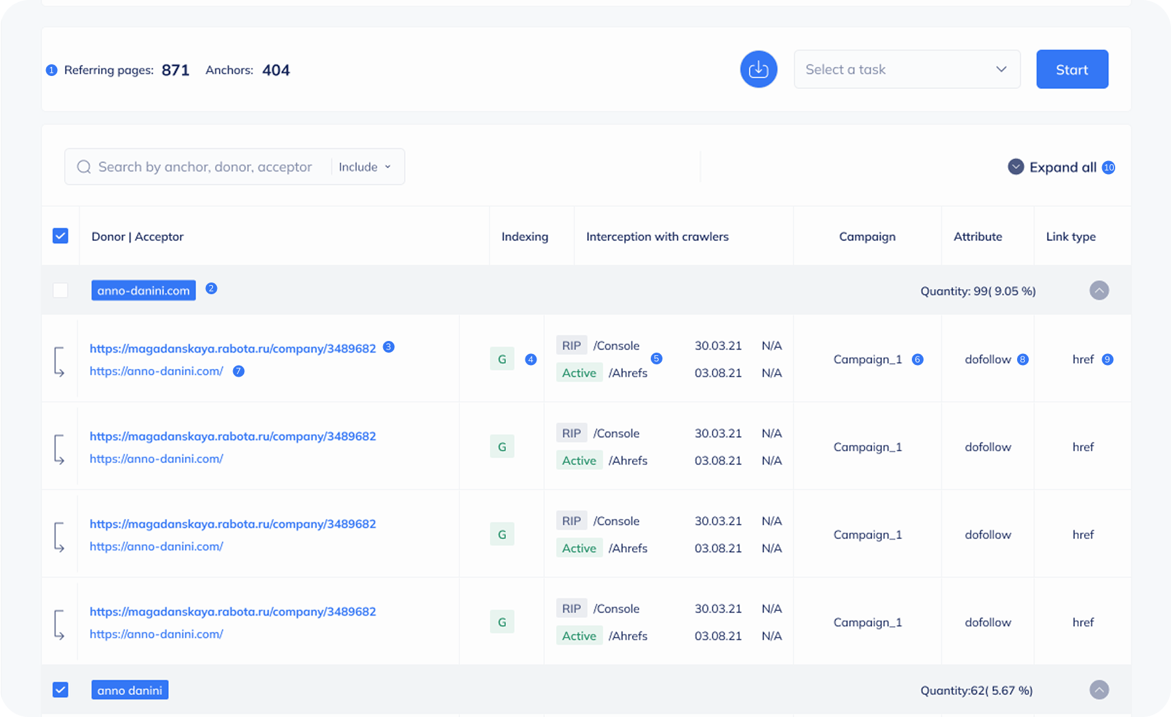Click first row redirect arrow icon
This screenshot has width=1171, height=717.
[59, 362]
